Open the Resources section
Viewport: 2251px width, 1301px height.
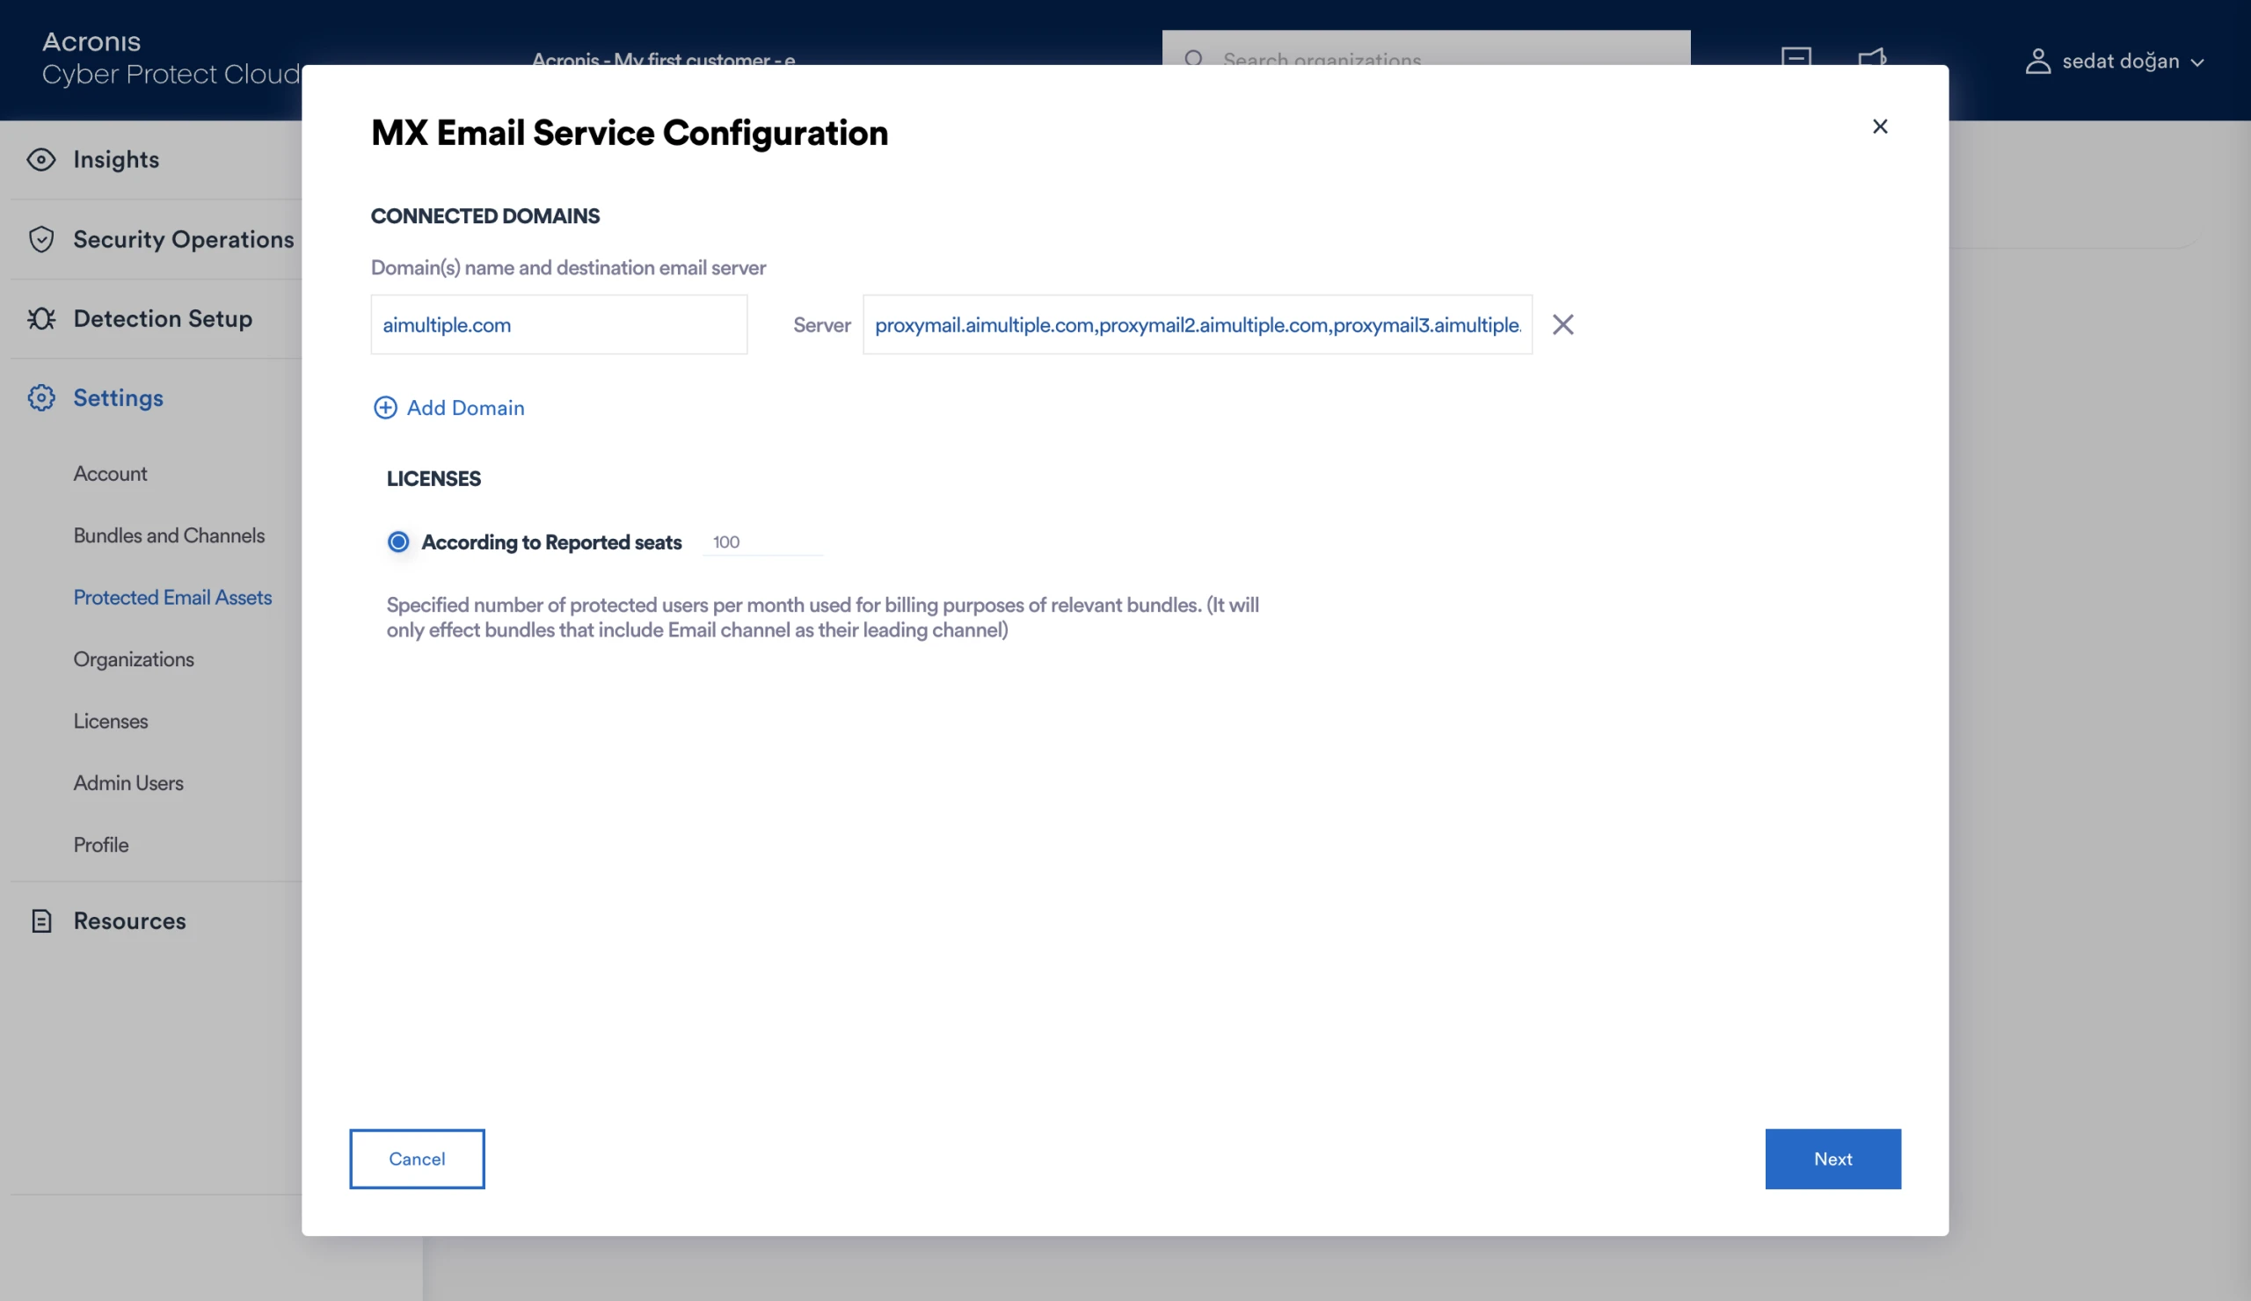tap(129, 921)
